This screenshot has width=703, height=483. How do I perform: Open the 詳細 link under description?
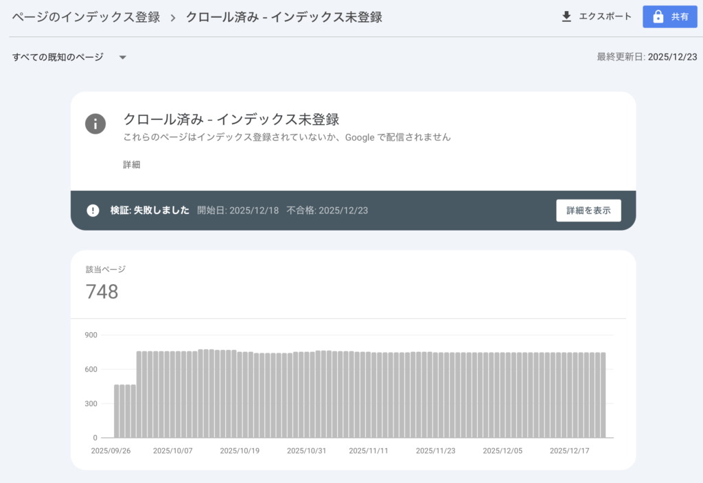click(x=132, y=165)
